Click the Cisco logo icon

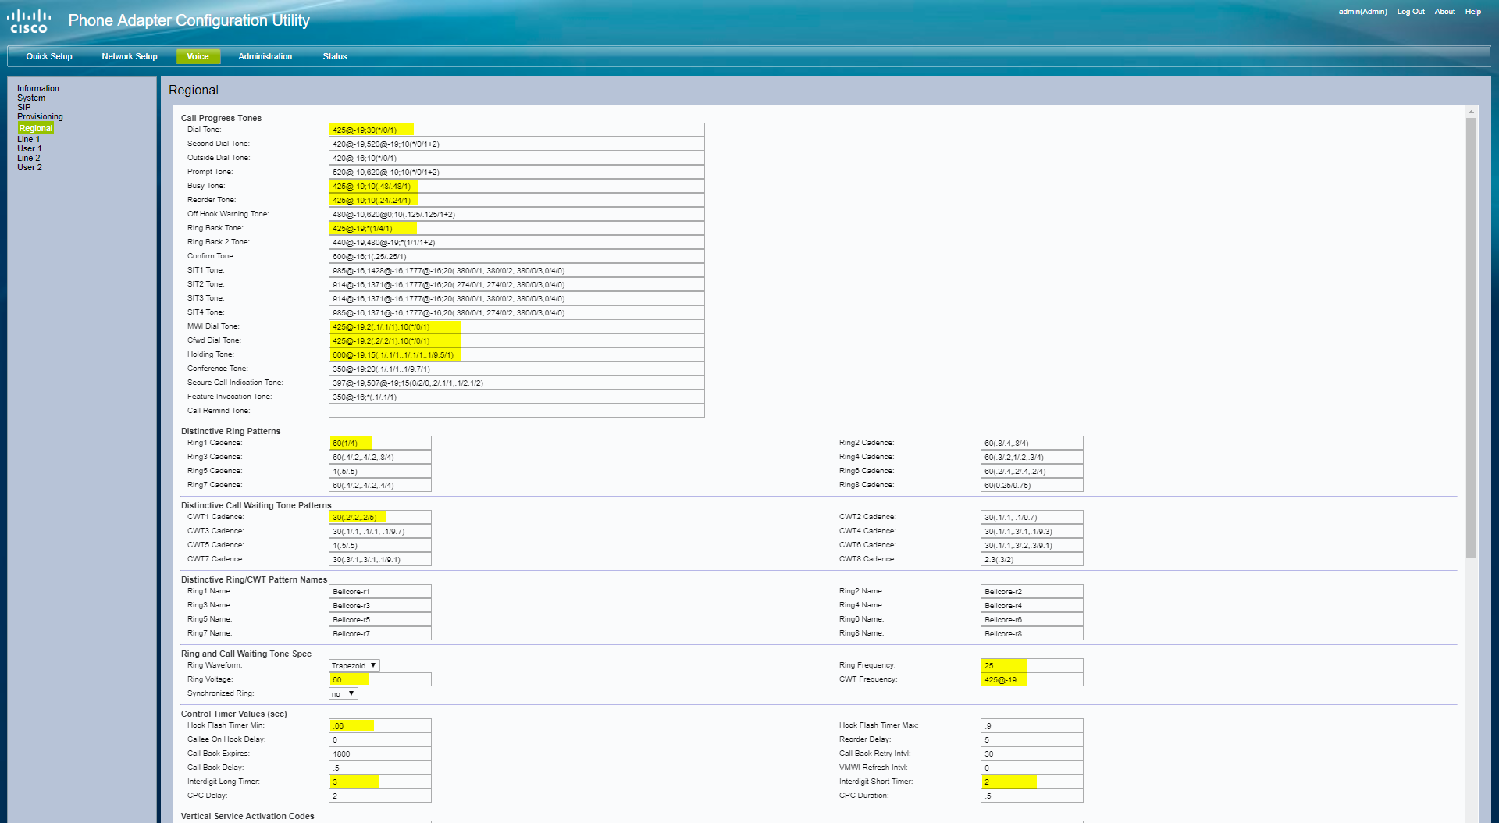[x=29, y=21]
